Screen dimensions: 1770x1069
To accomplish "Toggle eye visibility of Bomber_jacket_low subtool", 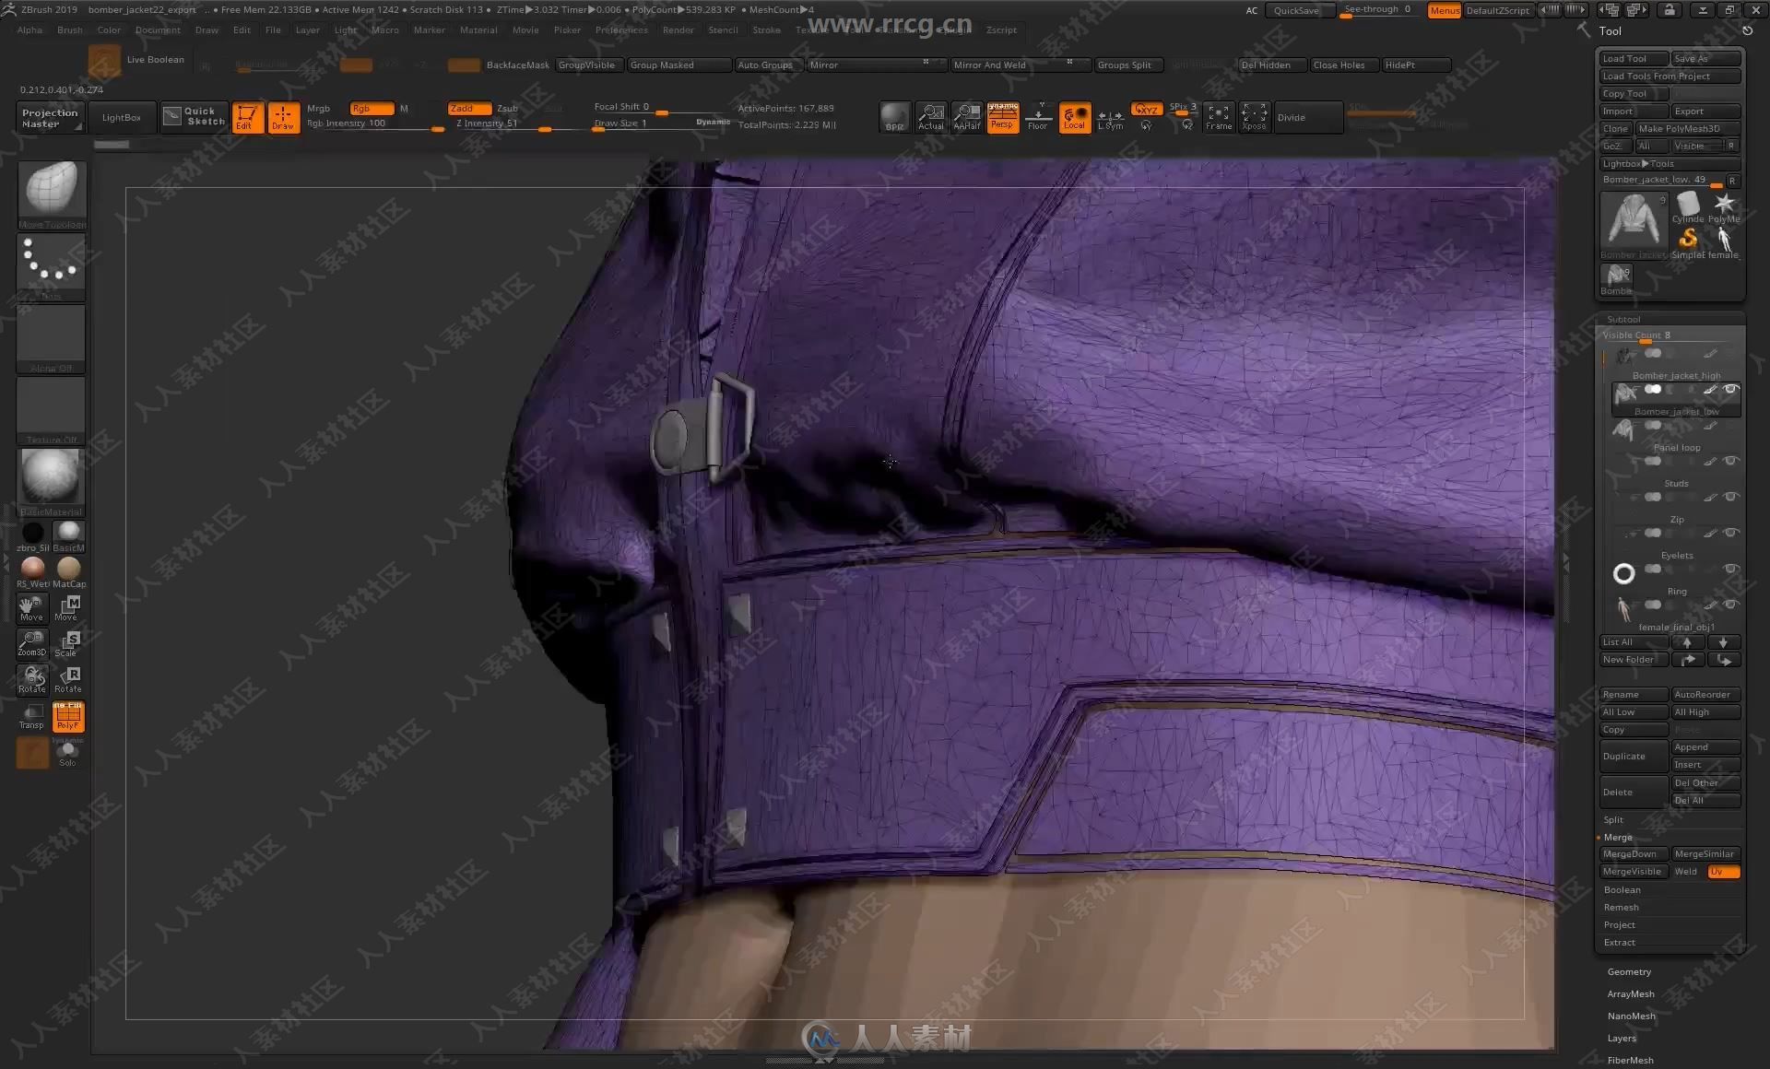I will click(x=1730, y=389).
